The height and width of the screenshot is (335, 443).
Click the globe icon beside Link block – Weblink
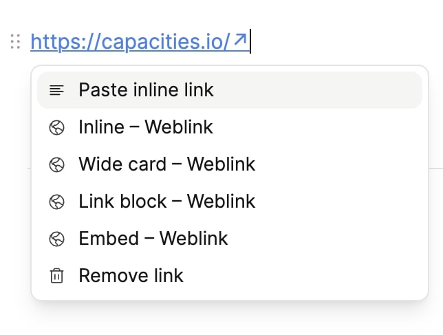[x=57, y=202]
